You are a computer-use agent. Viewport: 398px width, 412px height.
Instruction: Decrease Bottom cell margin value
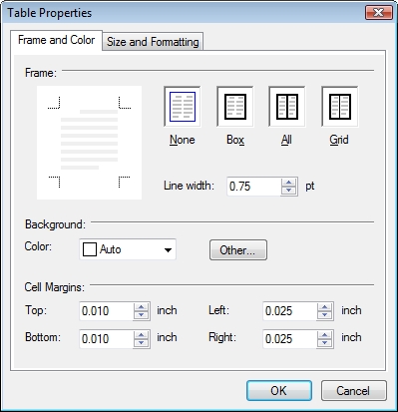coord(142,343)
